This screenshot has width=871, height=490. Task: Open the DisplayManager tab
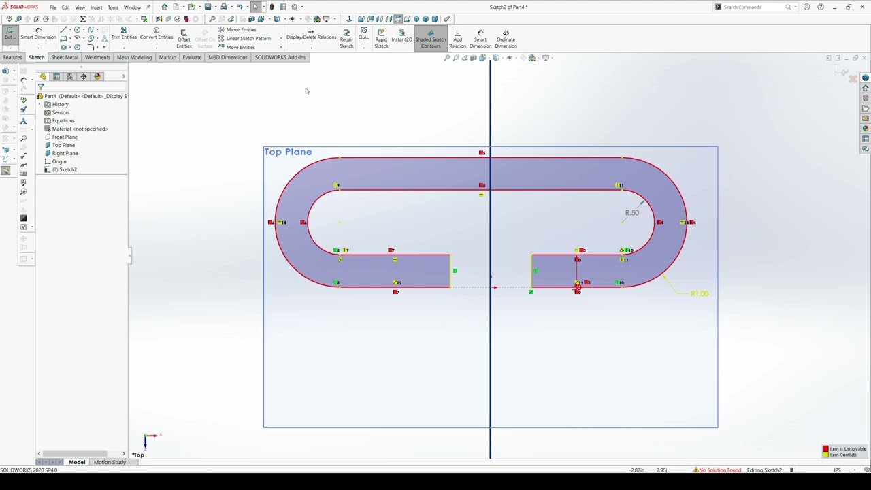(x=97, y=76)
